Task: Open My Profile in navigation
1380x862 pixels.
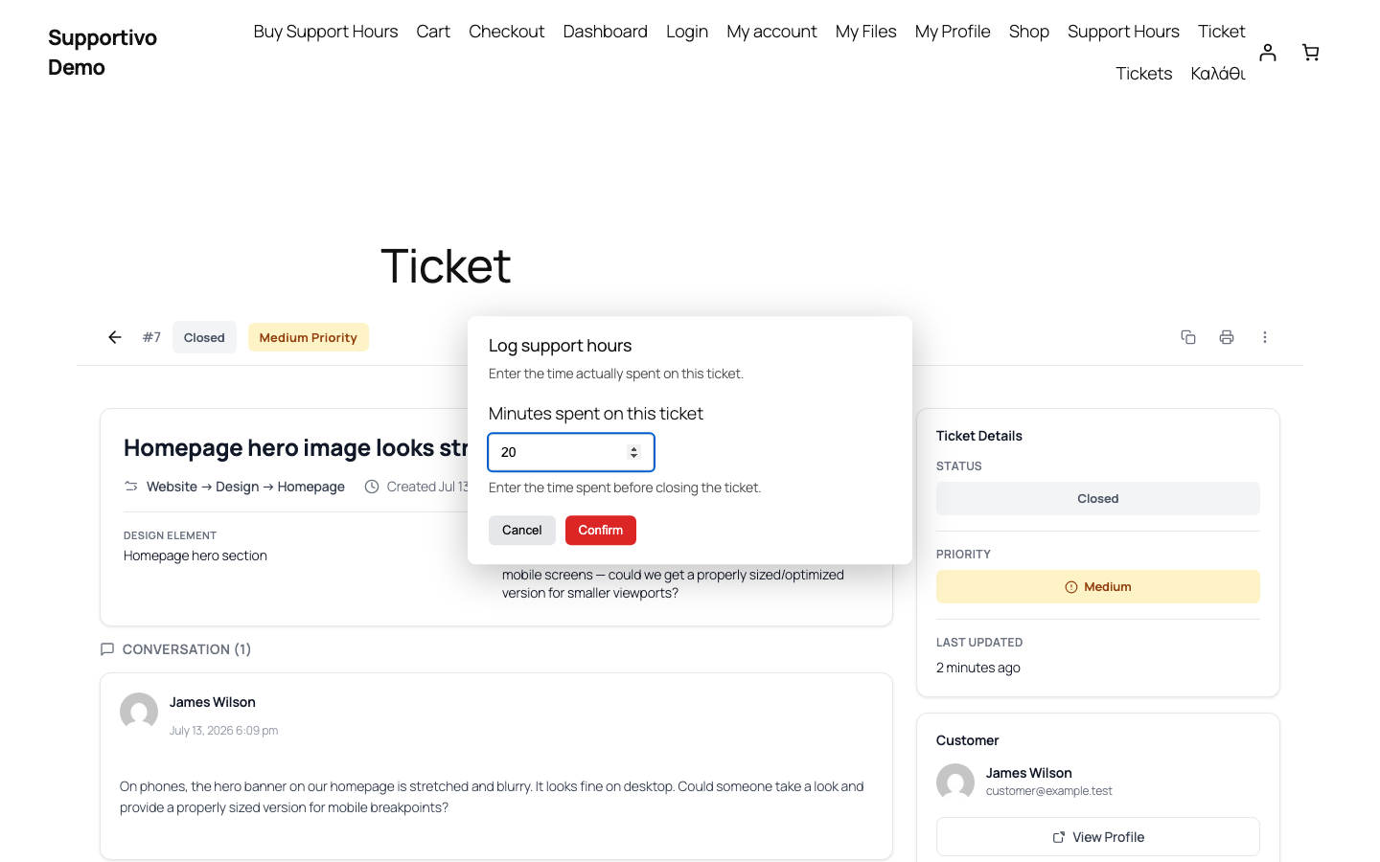Action: pos(953,32)
